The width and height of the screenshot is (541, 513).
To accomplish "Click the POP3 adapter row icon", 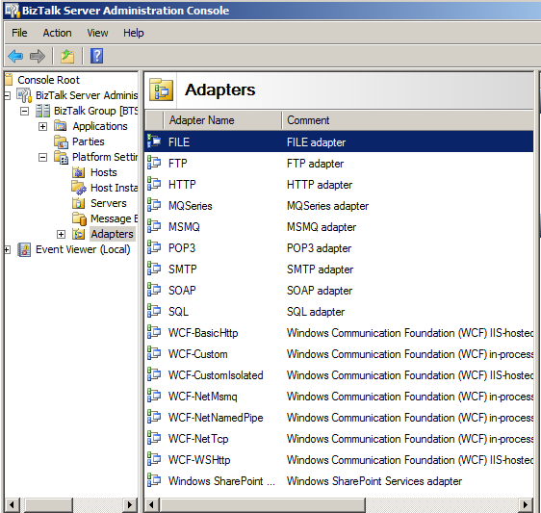I will [154, 247].
